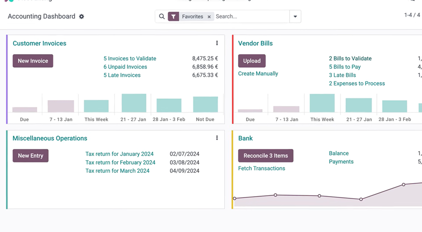422x232 pixels.
Task: Click the Customer Invoices card title
Action: [x=39, y=43]
